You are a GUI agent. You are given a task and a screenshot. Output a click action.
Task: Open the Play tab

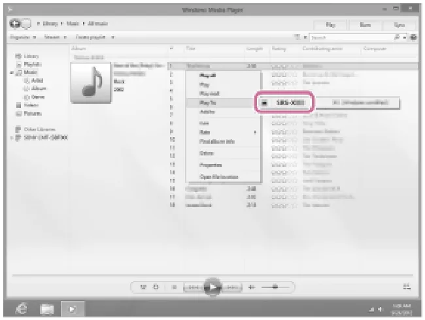coord(330,25)
